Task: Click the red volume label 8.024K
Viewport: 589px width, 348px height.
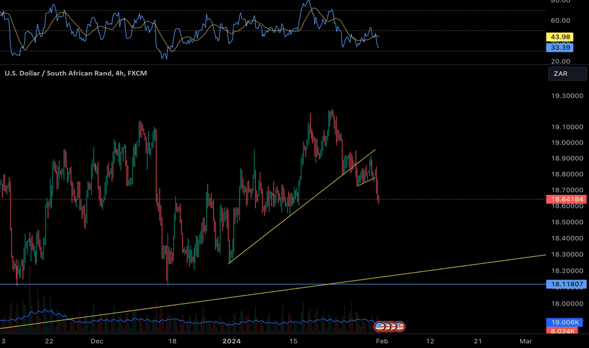Action: 562,331
